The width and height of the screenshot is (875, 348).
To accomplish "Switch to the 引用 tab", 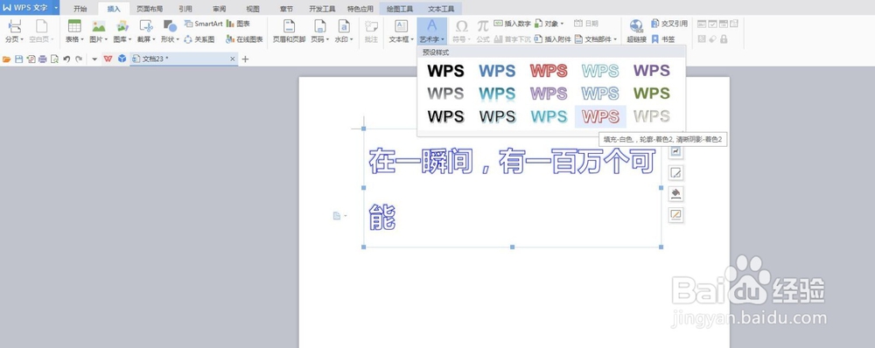I will coord(185,9).
